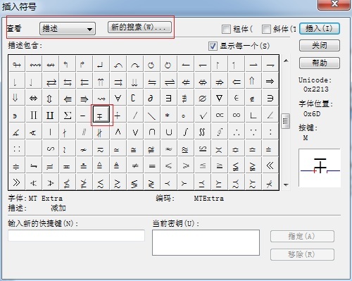
Task: Pick the up-down double arrow symbol
Action: pos(50,98)
